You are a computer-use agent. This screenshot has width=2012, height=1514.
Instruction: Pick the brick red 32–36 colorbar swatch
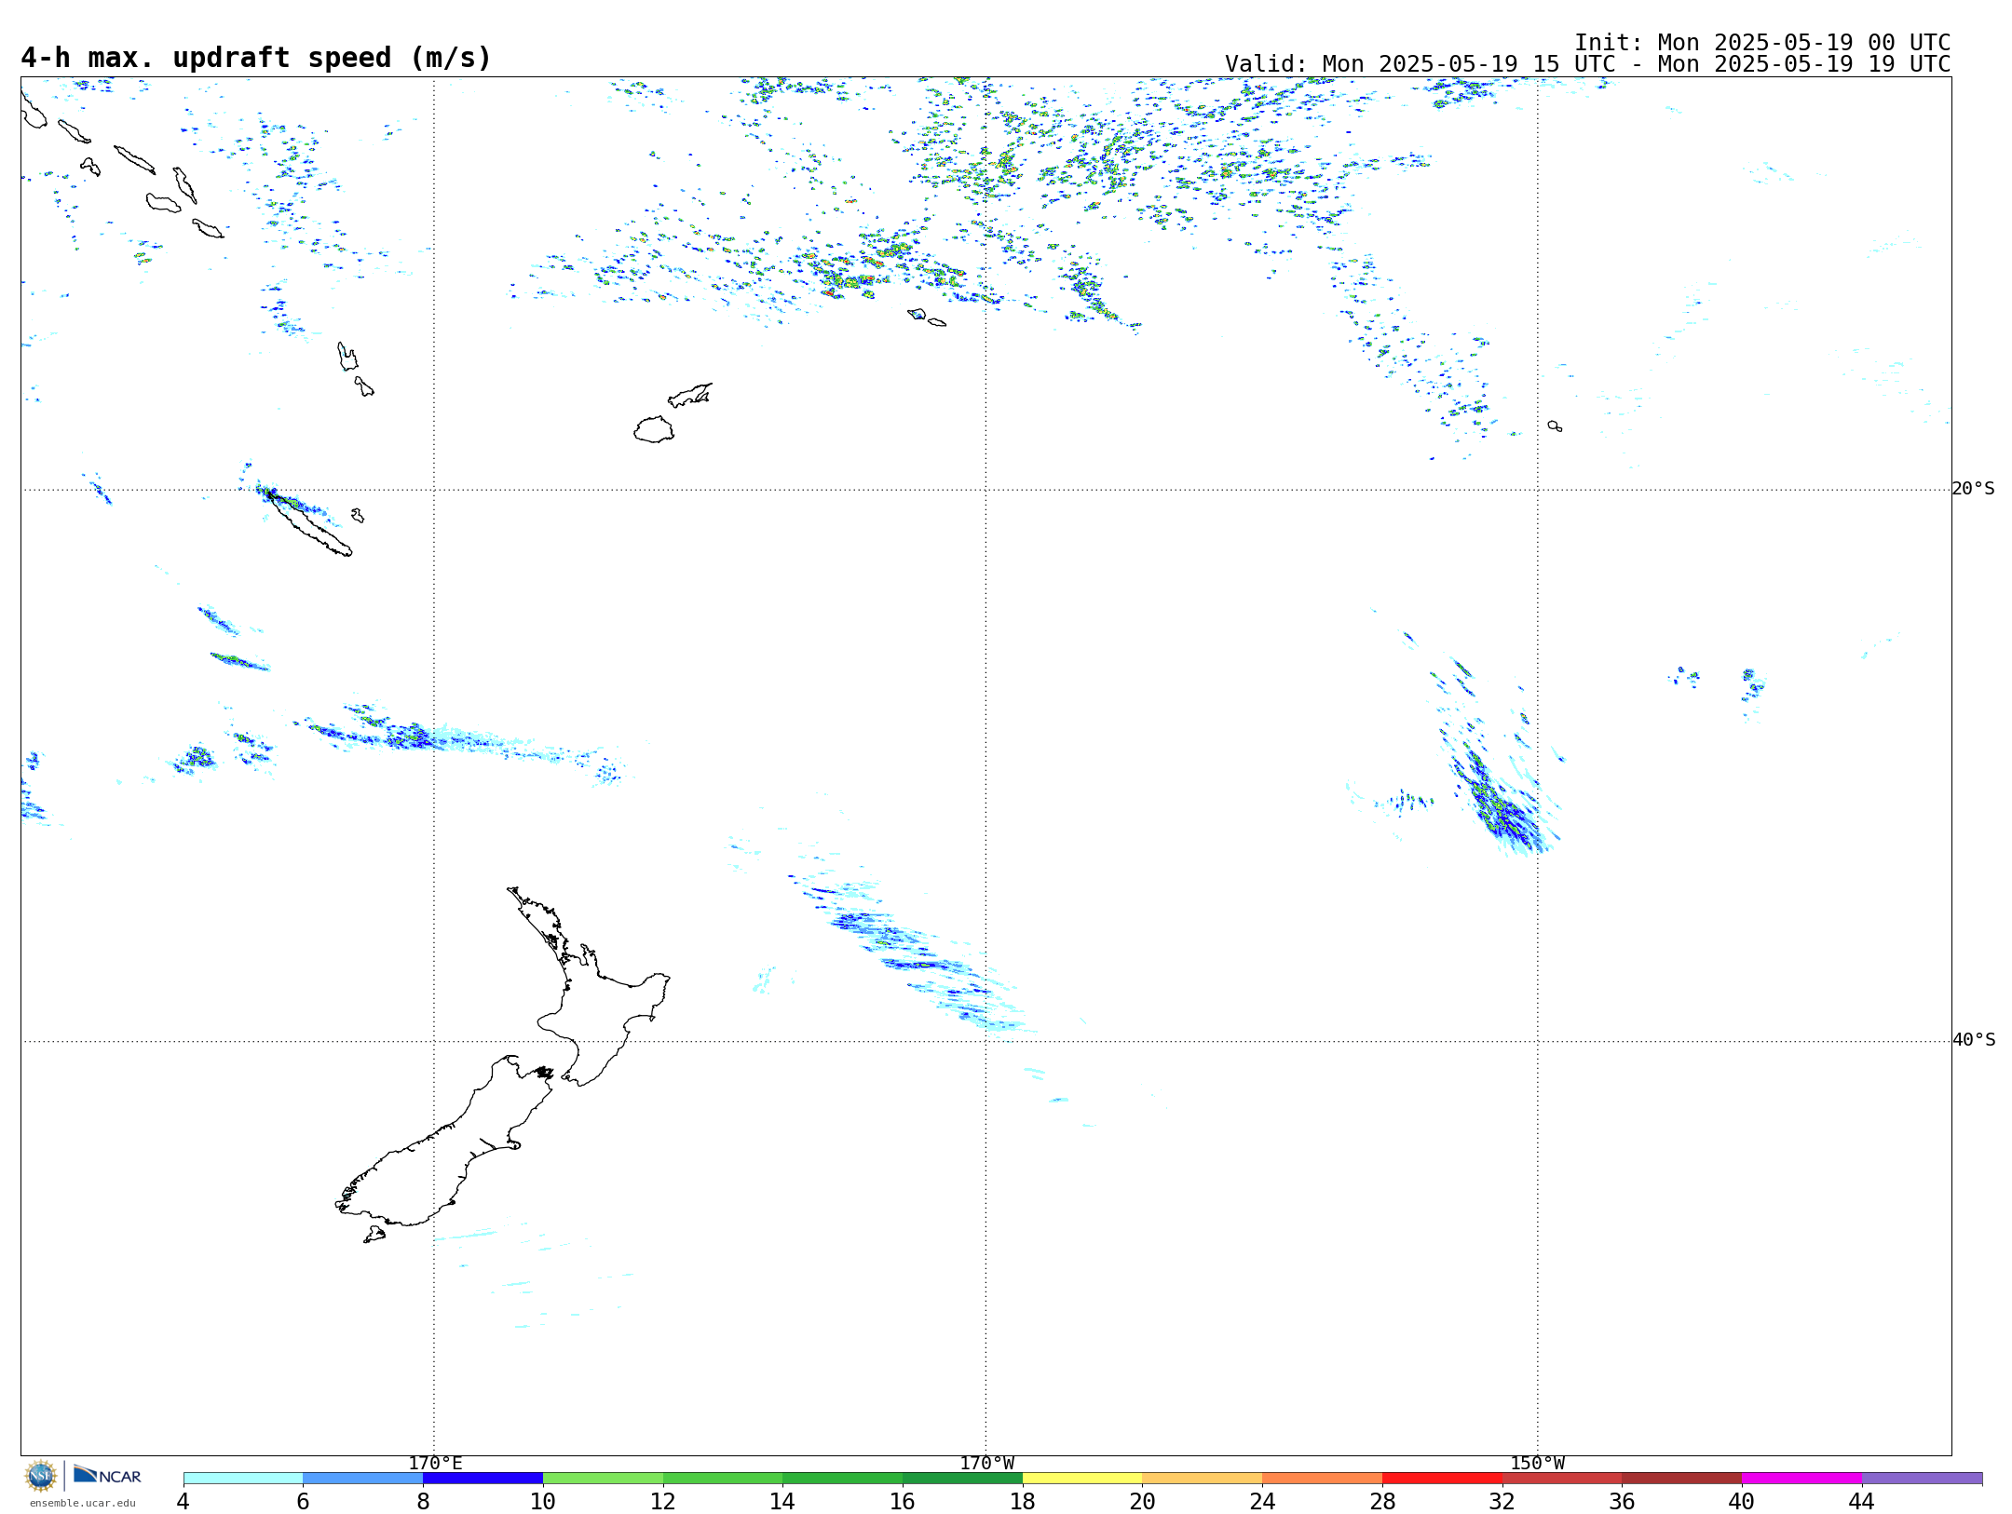click(x=1562, y=1479)
